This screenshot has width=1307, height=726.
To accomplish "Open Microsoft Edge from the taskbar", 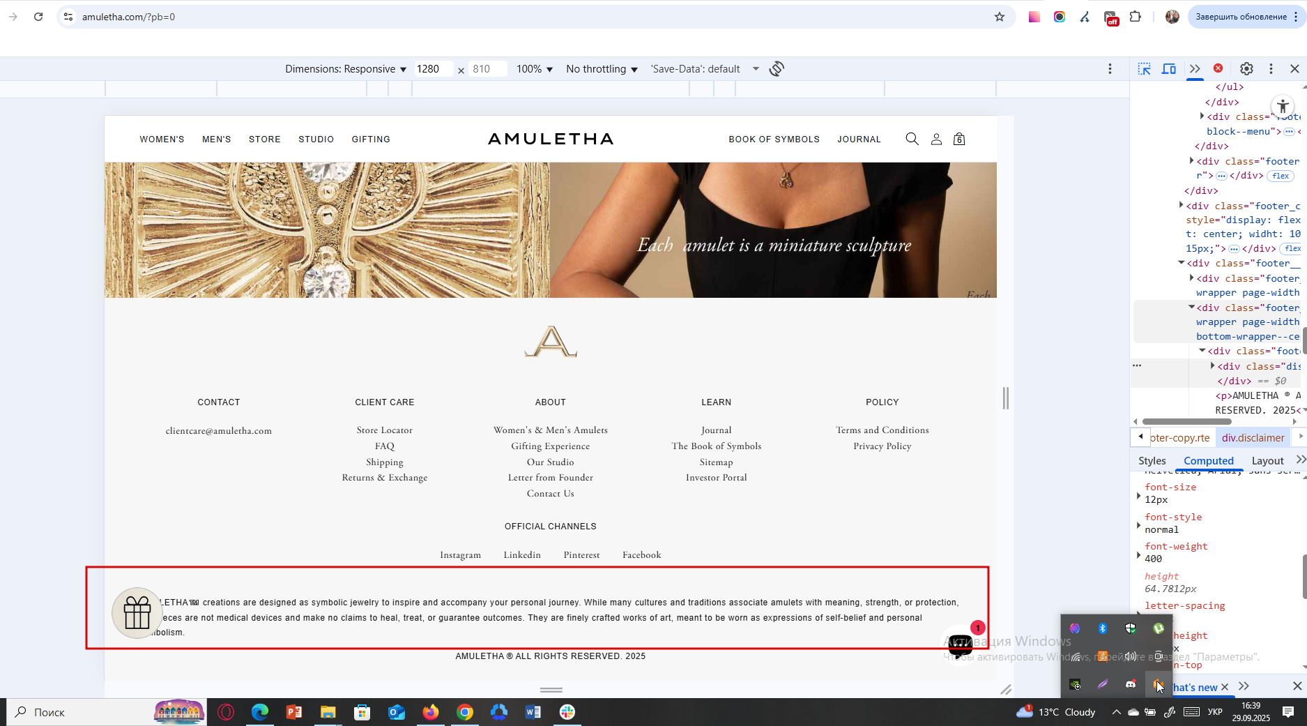I will [x=259, y=712].
